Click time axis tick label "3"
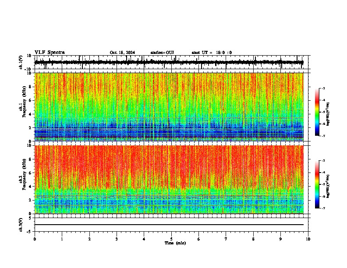 click(x=117, y=239)
